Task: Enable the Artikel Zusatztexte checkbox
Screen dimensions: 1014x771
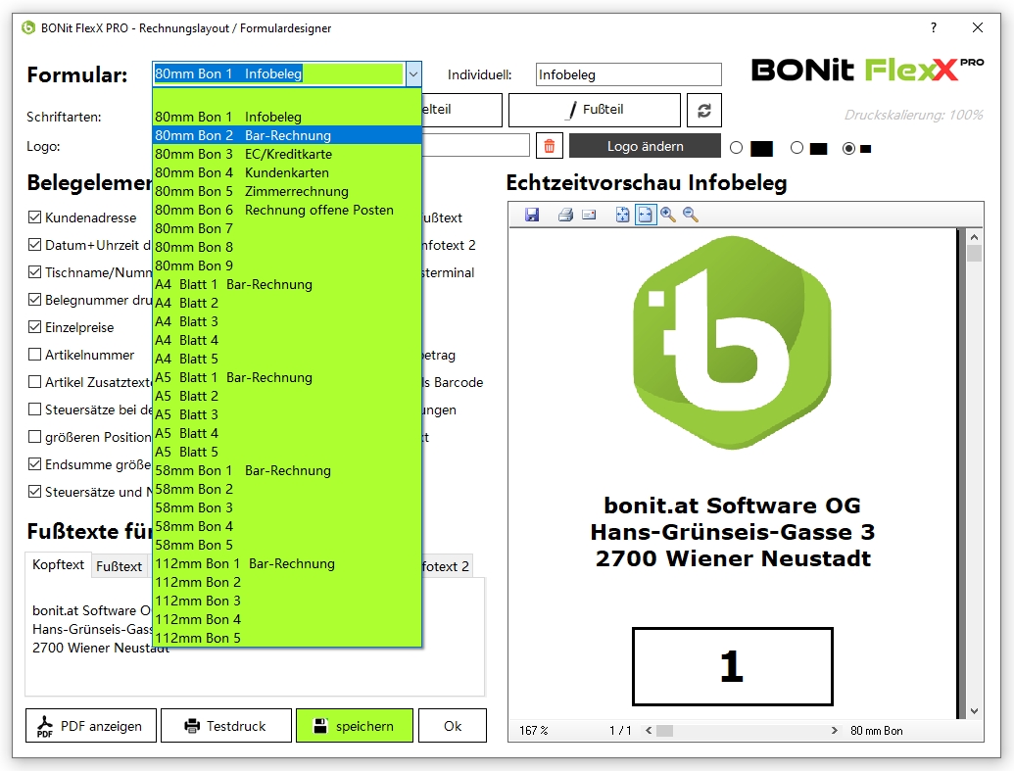Action: tap(35, 382)
